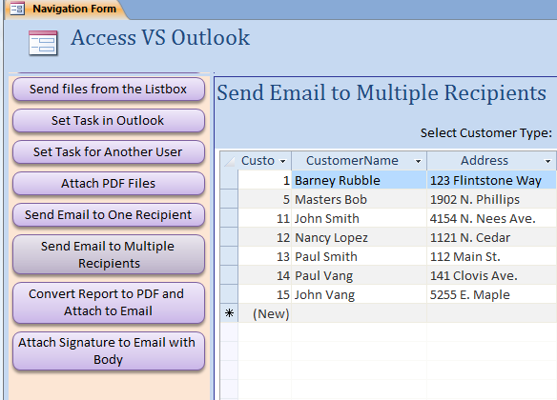Open the Address column filter dropdown arrow
Image resolution: width=557 pixels, height=400 pixels.
(x=547, y=161)
